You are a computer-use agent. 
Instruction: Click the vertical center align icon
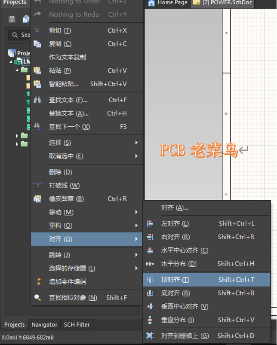point(150,306)
